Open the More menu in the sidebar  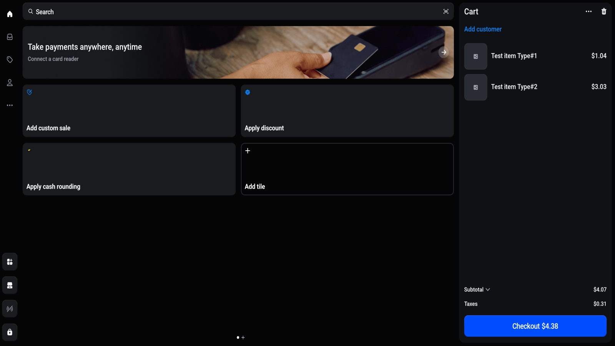coord(9,105)
